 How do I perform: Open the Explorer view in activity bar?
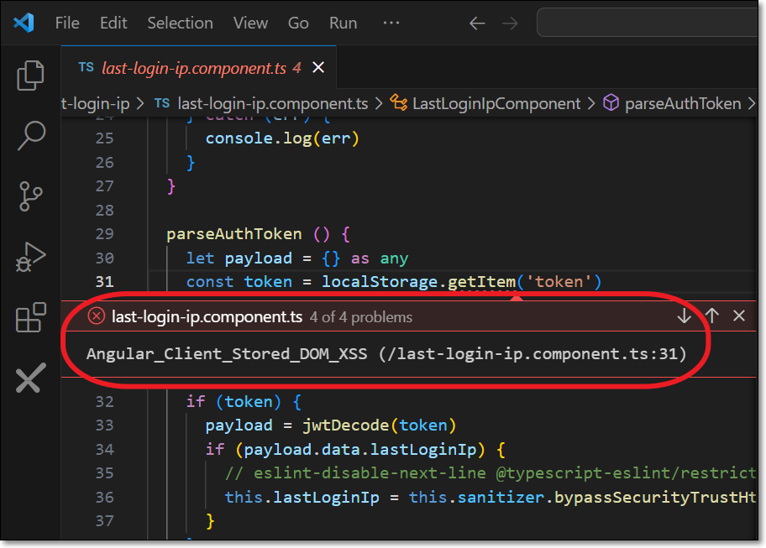[x=31, y=76]
